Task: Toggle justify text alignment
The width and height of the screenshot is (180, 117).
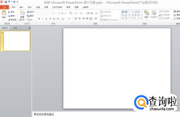Action: pos(87,18)
